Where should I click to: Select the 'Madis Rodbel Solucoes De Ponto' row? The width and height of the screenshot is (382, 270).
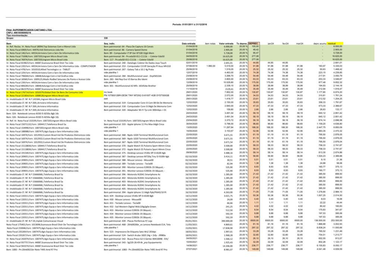(48, 79)
